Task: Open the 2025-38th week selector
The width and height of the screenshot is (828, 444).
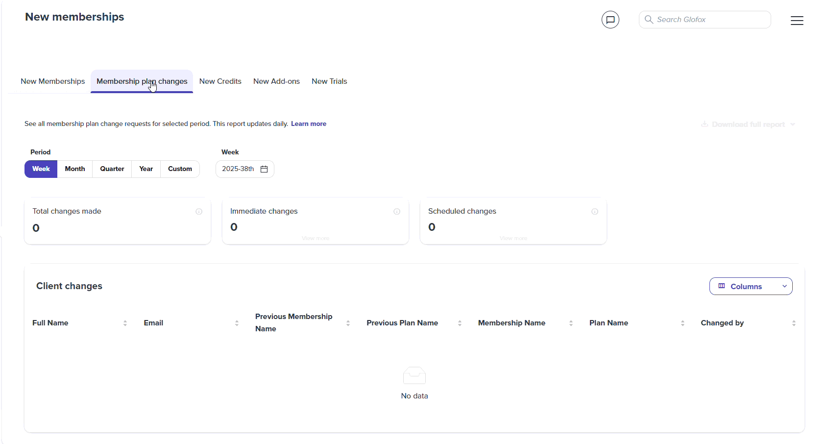Action: (x=245, y=169)
